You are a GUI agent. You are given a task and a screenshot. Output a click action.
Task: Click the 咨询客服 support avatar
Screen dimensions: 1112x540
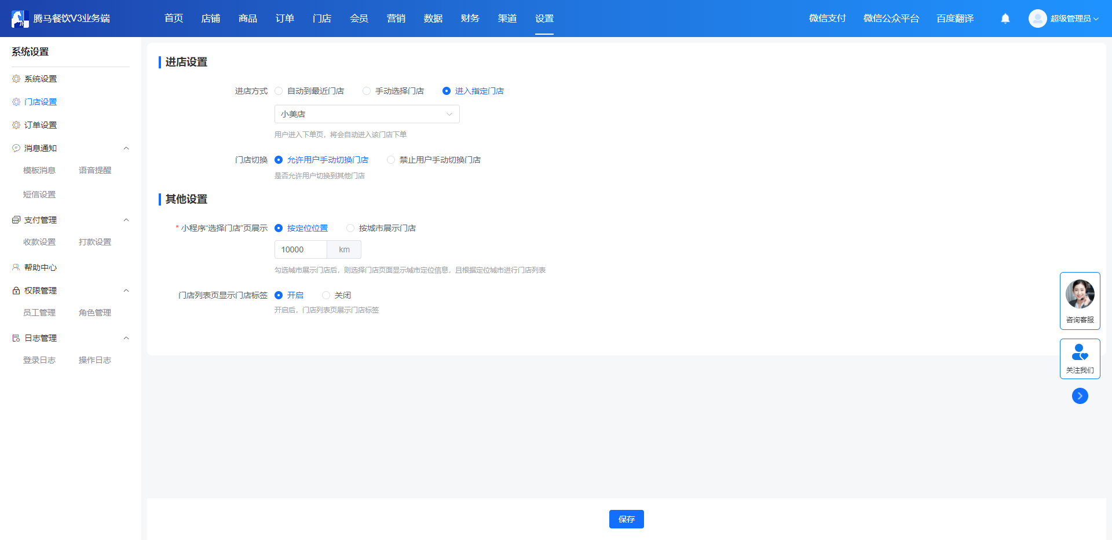click(x=1080, y=294)
